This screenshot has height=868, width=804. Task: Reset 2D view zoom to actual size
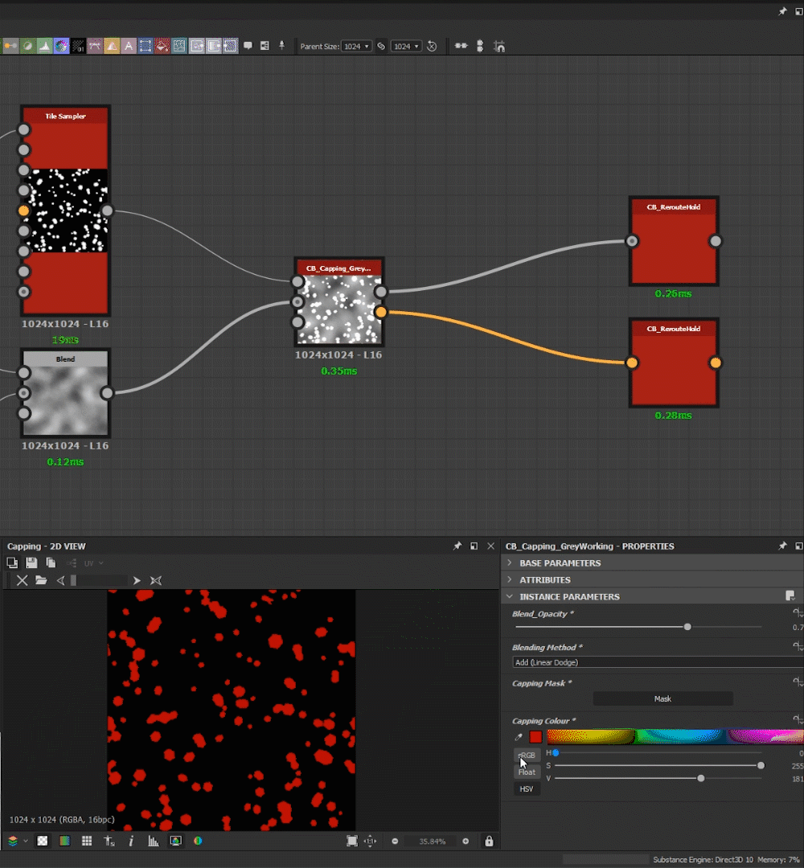[x=371, y=841]
